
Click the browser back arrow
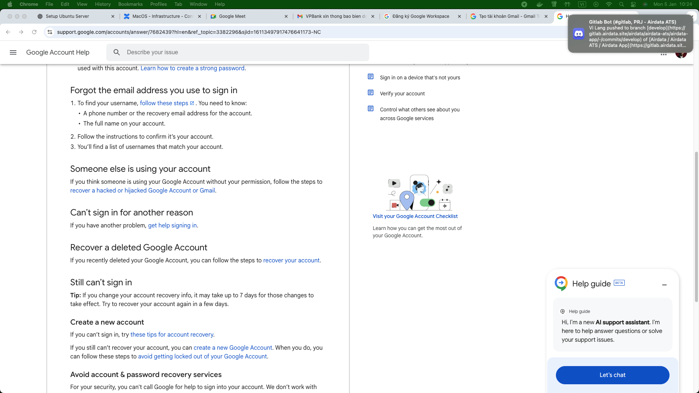[x=8, y=32]
